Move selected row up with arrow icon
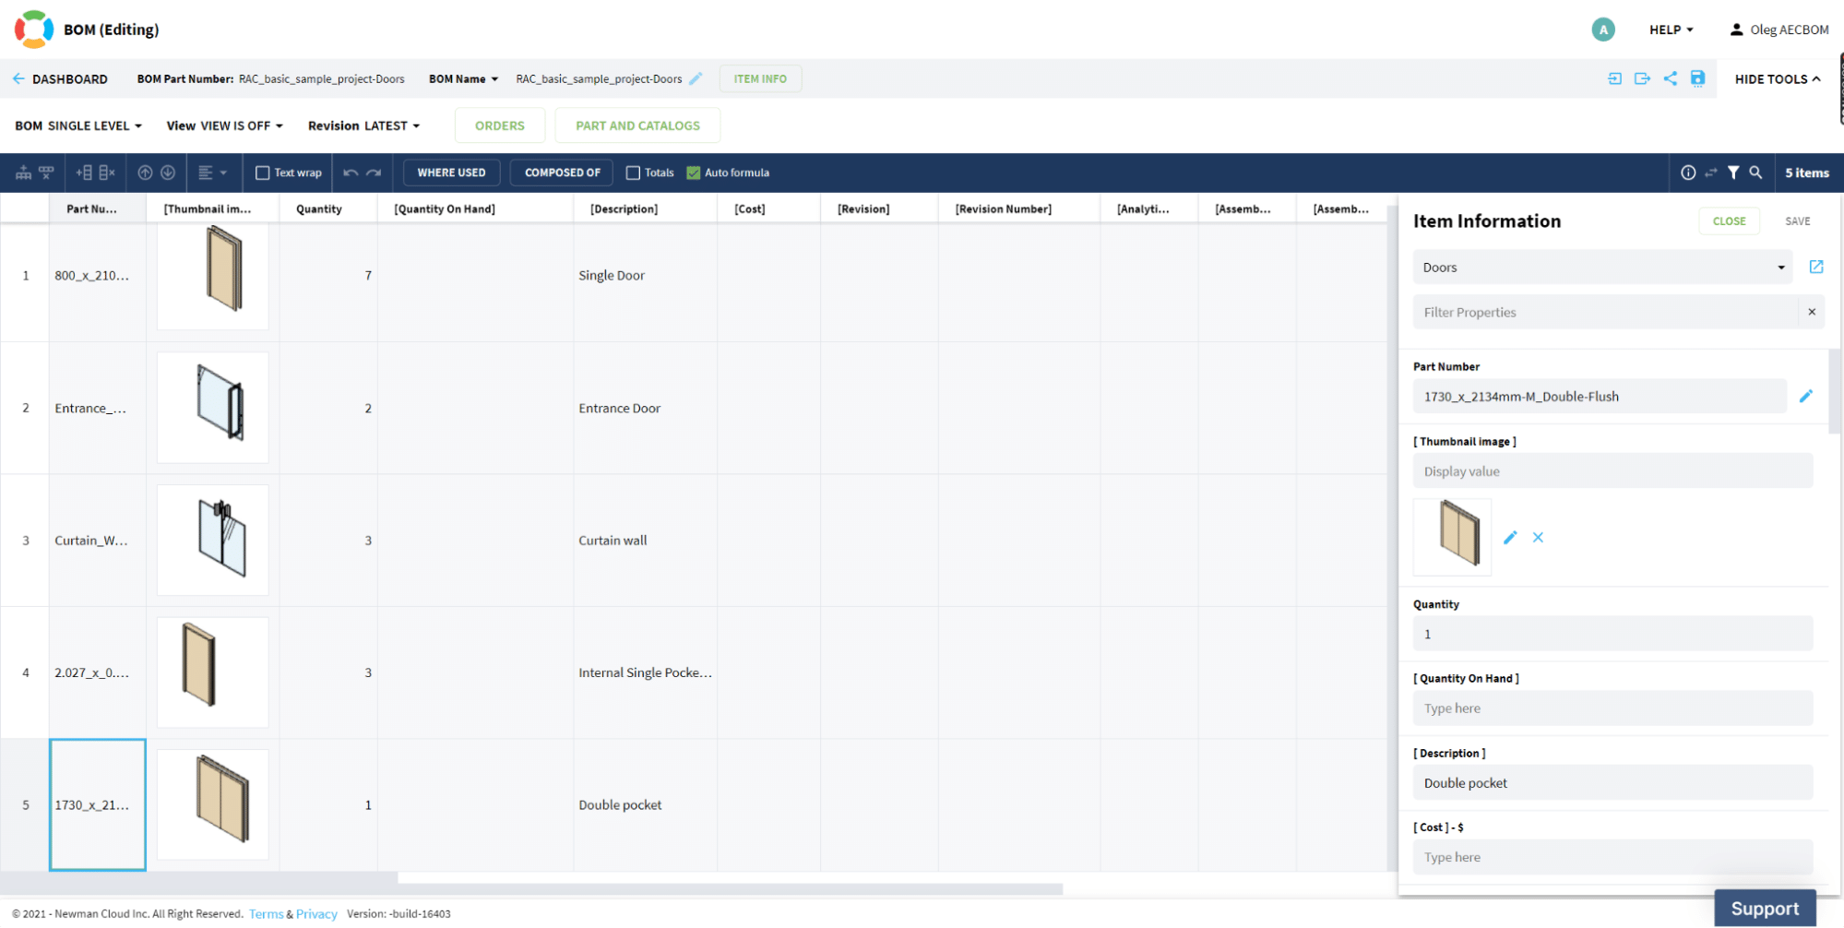Viewport: 1844px width, 928px height. [x=145, y=173]
